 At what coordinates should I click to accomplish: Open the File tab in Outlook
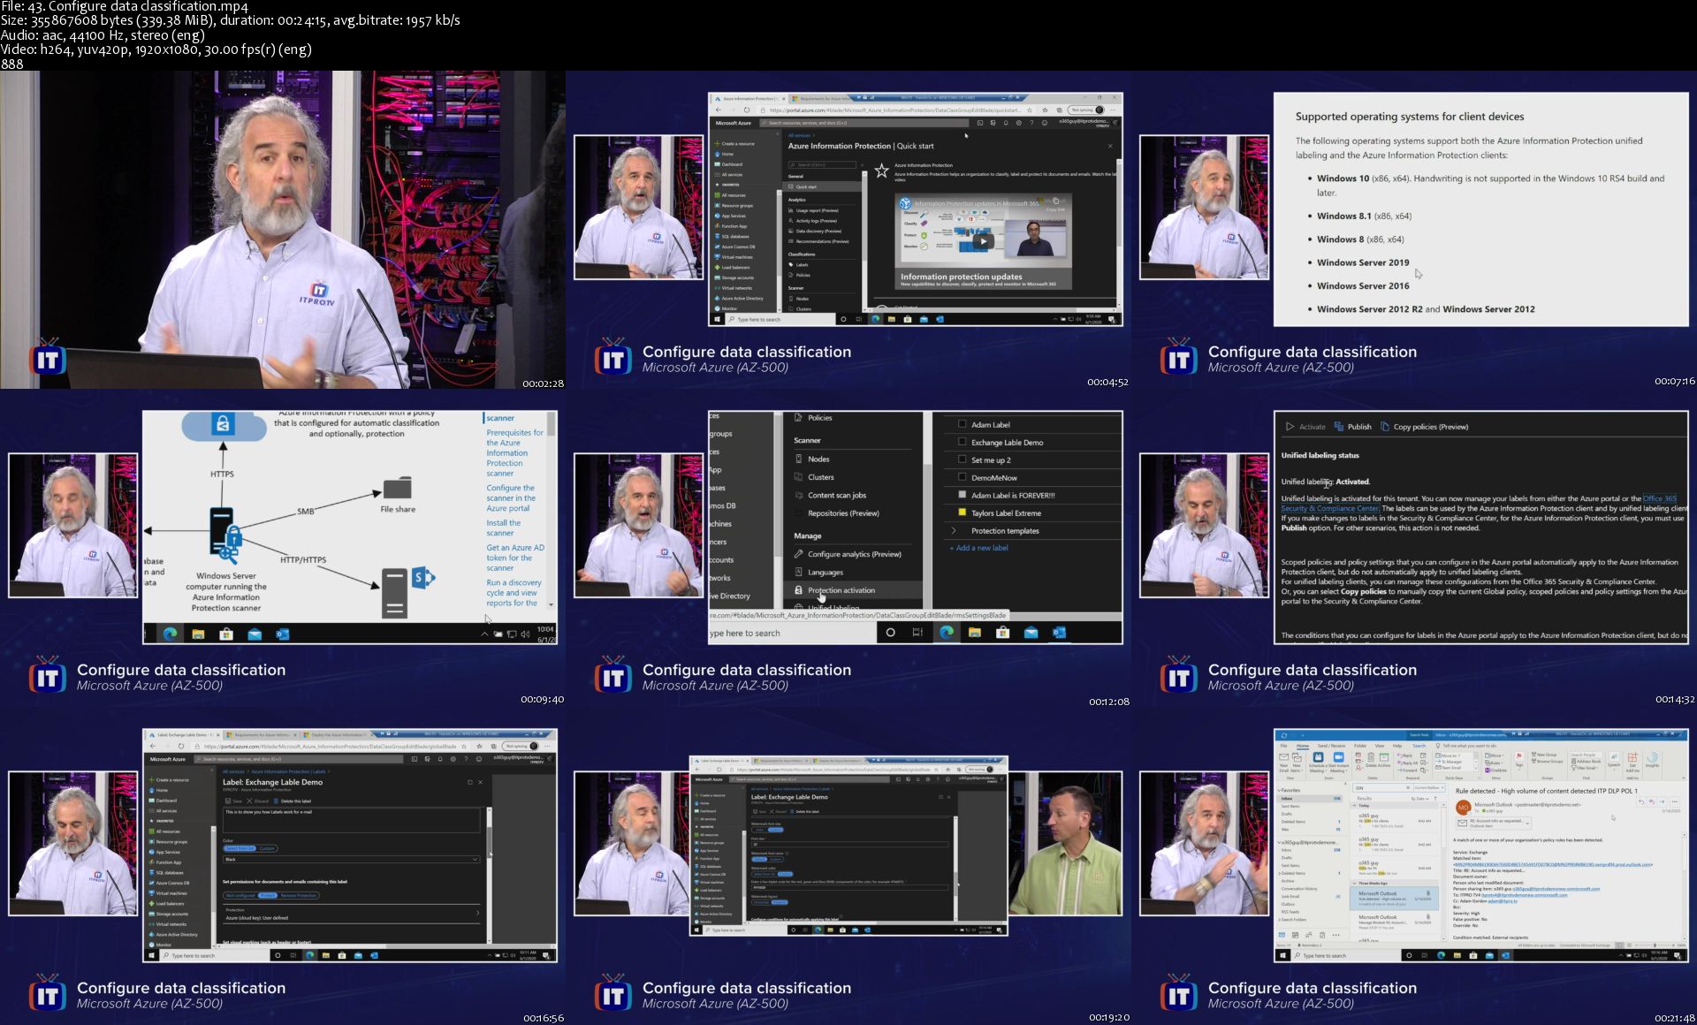click(1284, 747)
